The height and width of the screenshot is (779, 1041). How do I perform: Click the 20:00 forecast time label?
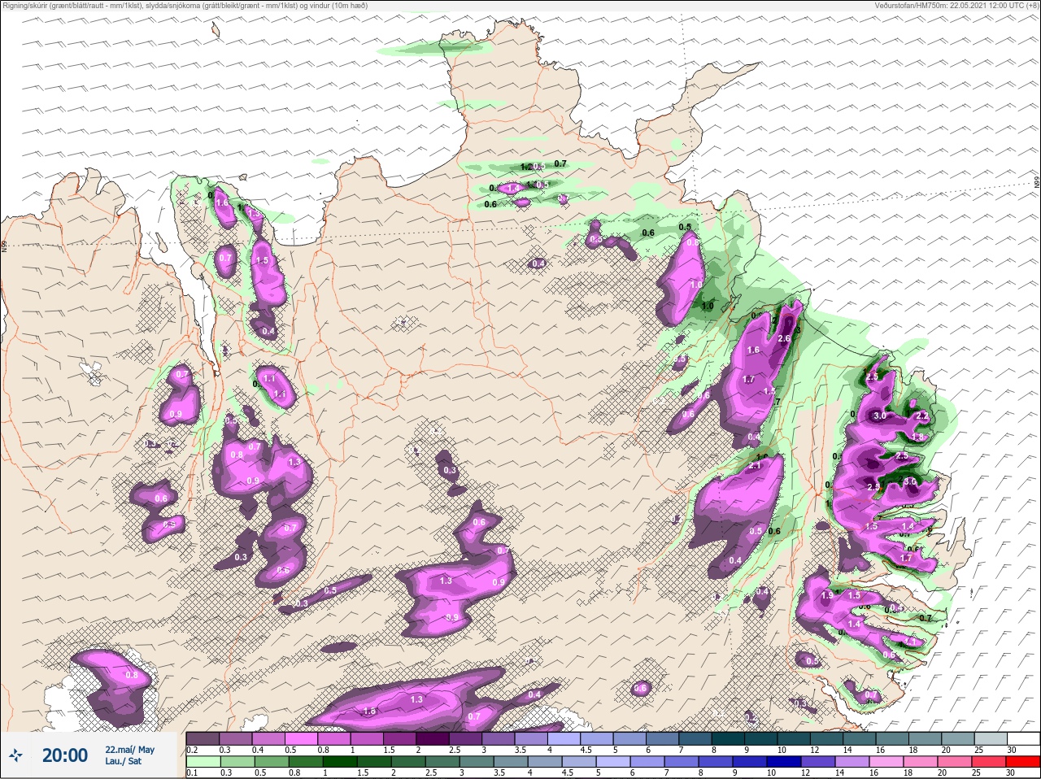coord(64,755)
